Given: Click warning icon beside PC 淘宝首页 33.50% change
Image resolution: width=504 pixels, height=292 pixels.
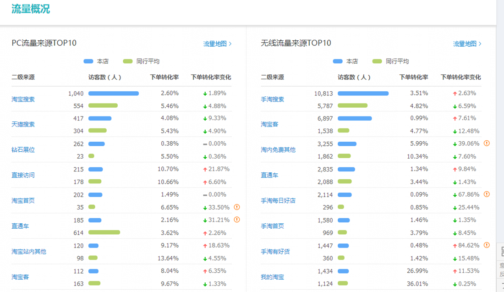Looking at the screenshot, I should pos(237,207).
